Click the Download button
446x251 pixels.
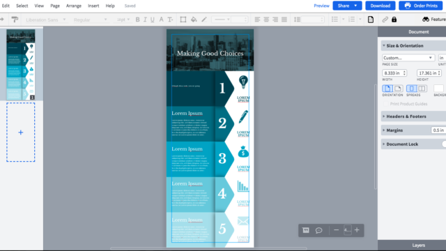[x=380, y=6]
